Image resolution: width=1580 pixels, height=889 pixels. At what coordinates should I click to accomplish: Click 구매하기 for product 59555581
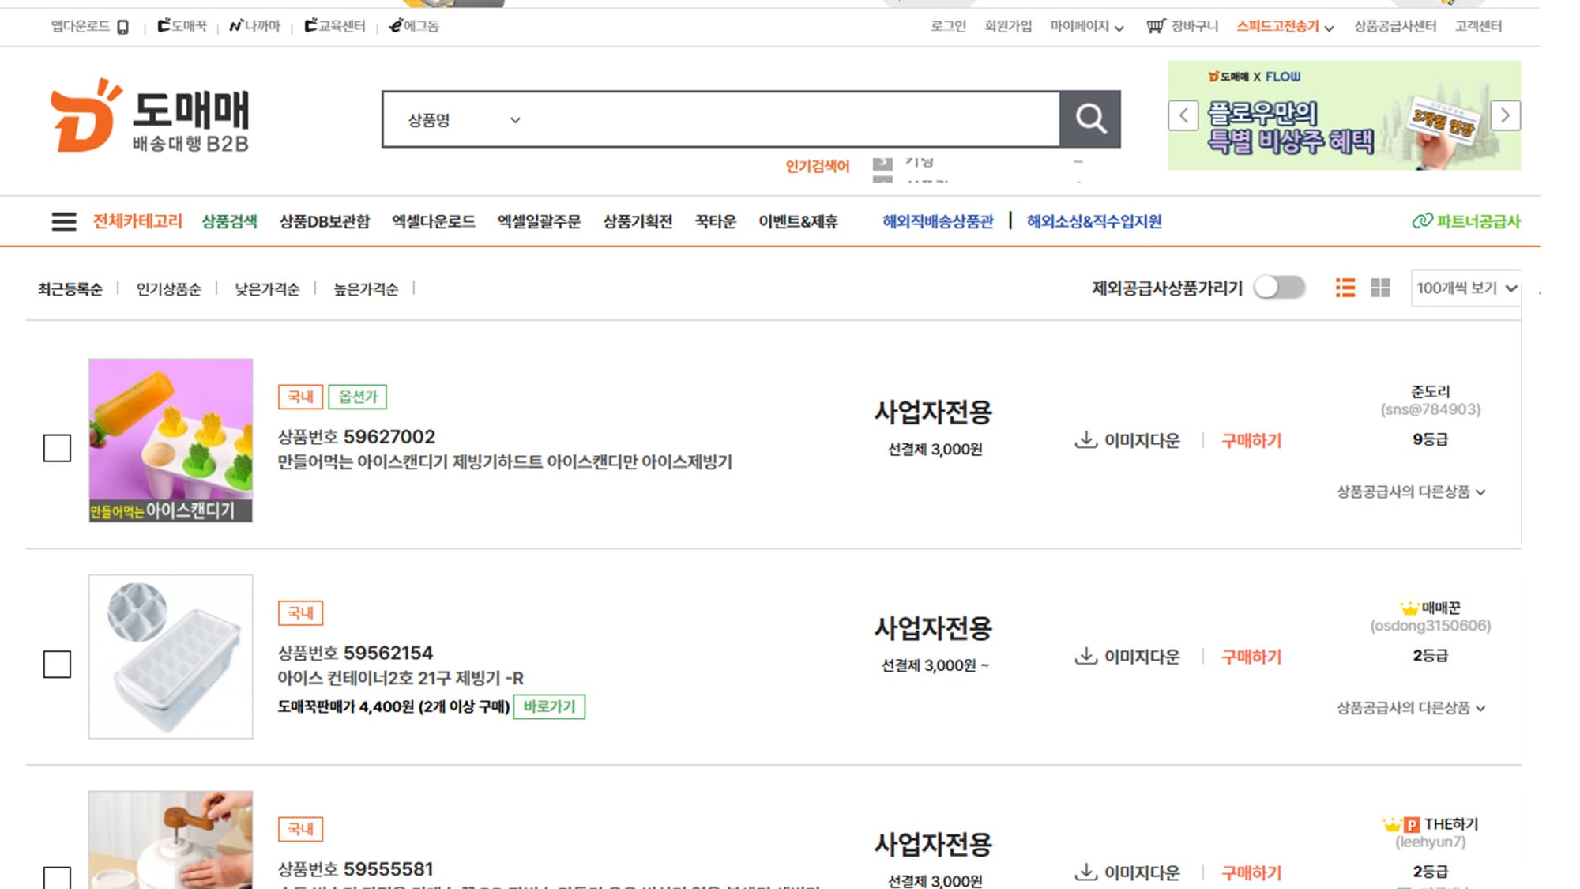click(1251, 872)
